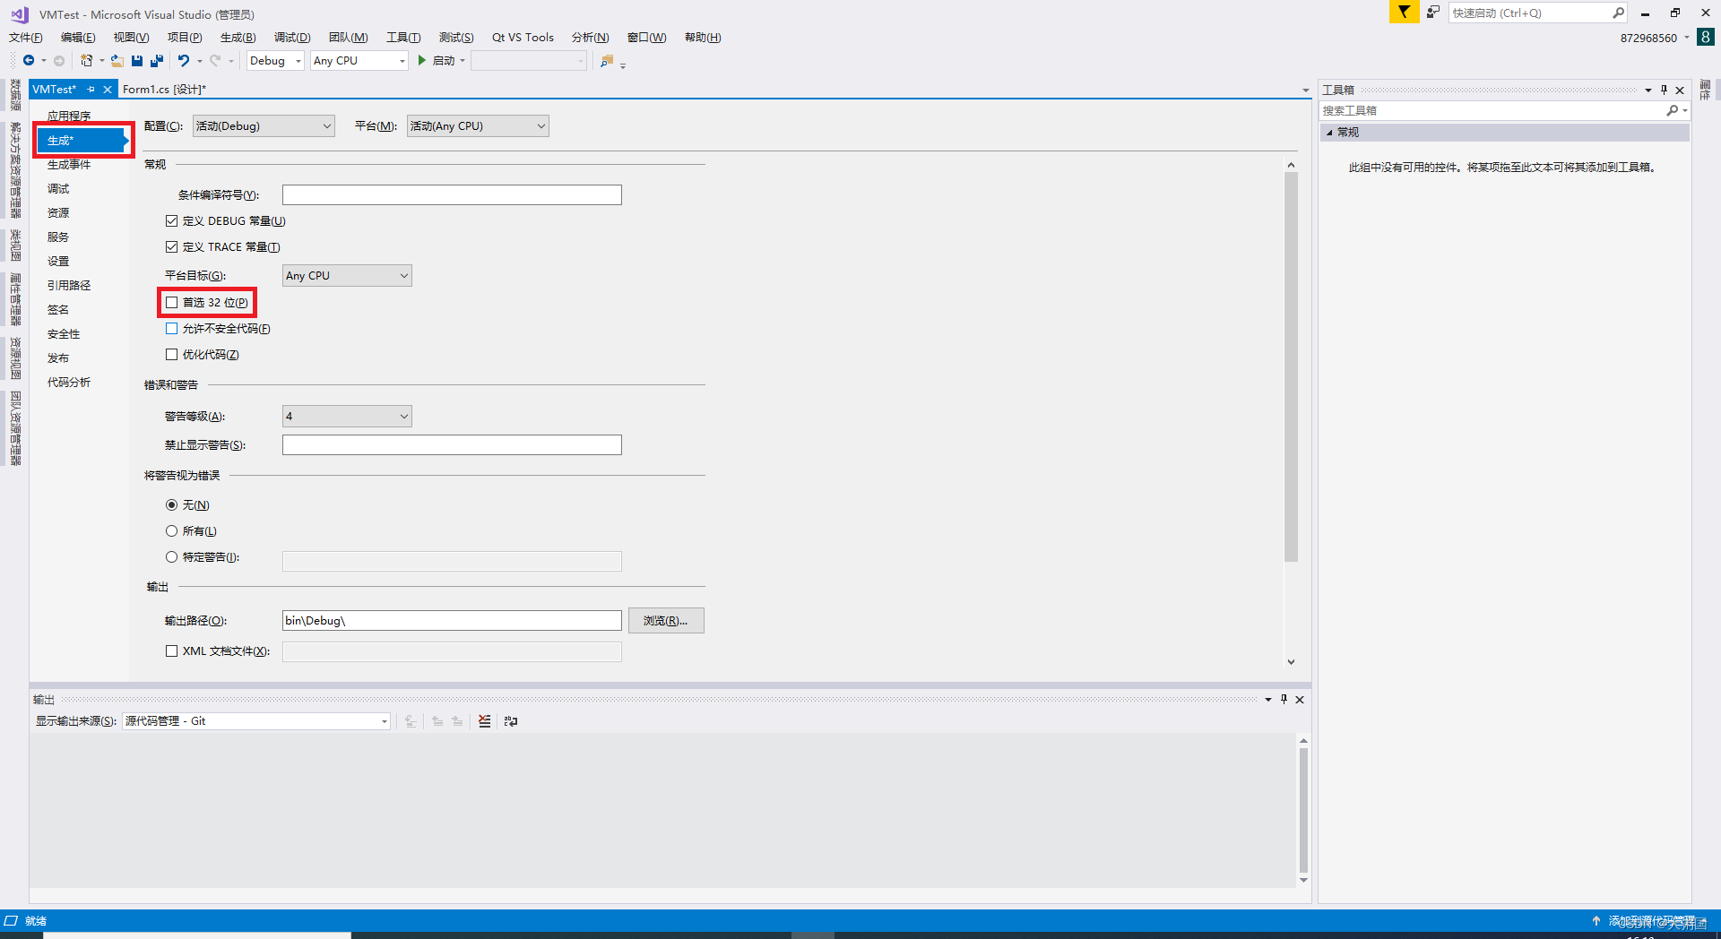Open the account name 872968560 dropdown
The image size is (1721, 939).
[x=1655, y=38]
